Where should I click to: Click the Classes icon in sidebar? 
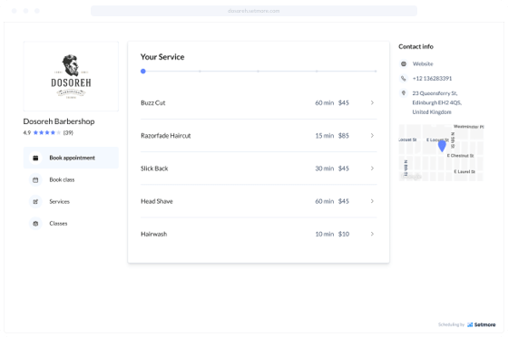pos(35,224)
